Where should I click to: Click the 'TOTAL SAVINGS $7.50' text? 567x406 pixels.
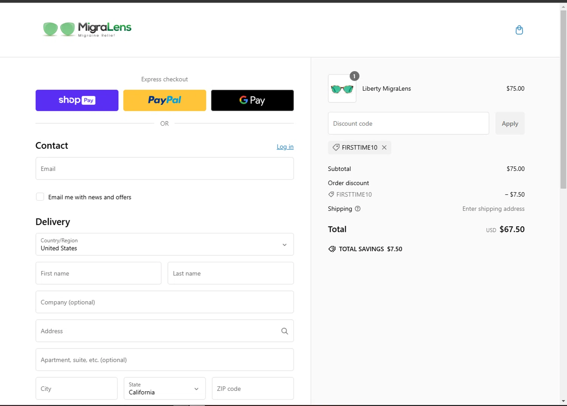tap(370, 249)
